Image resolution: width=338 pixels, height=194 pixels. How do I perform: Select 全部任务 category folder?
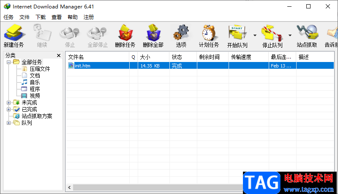(32, 62)
